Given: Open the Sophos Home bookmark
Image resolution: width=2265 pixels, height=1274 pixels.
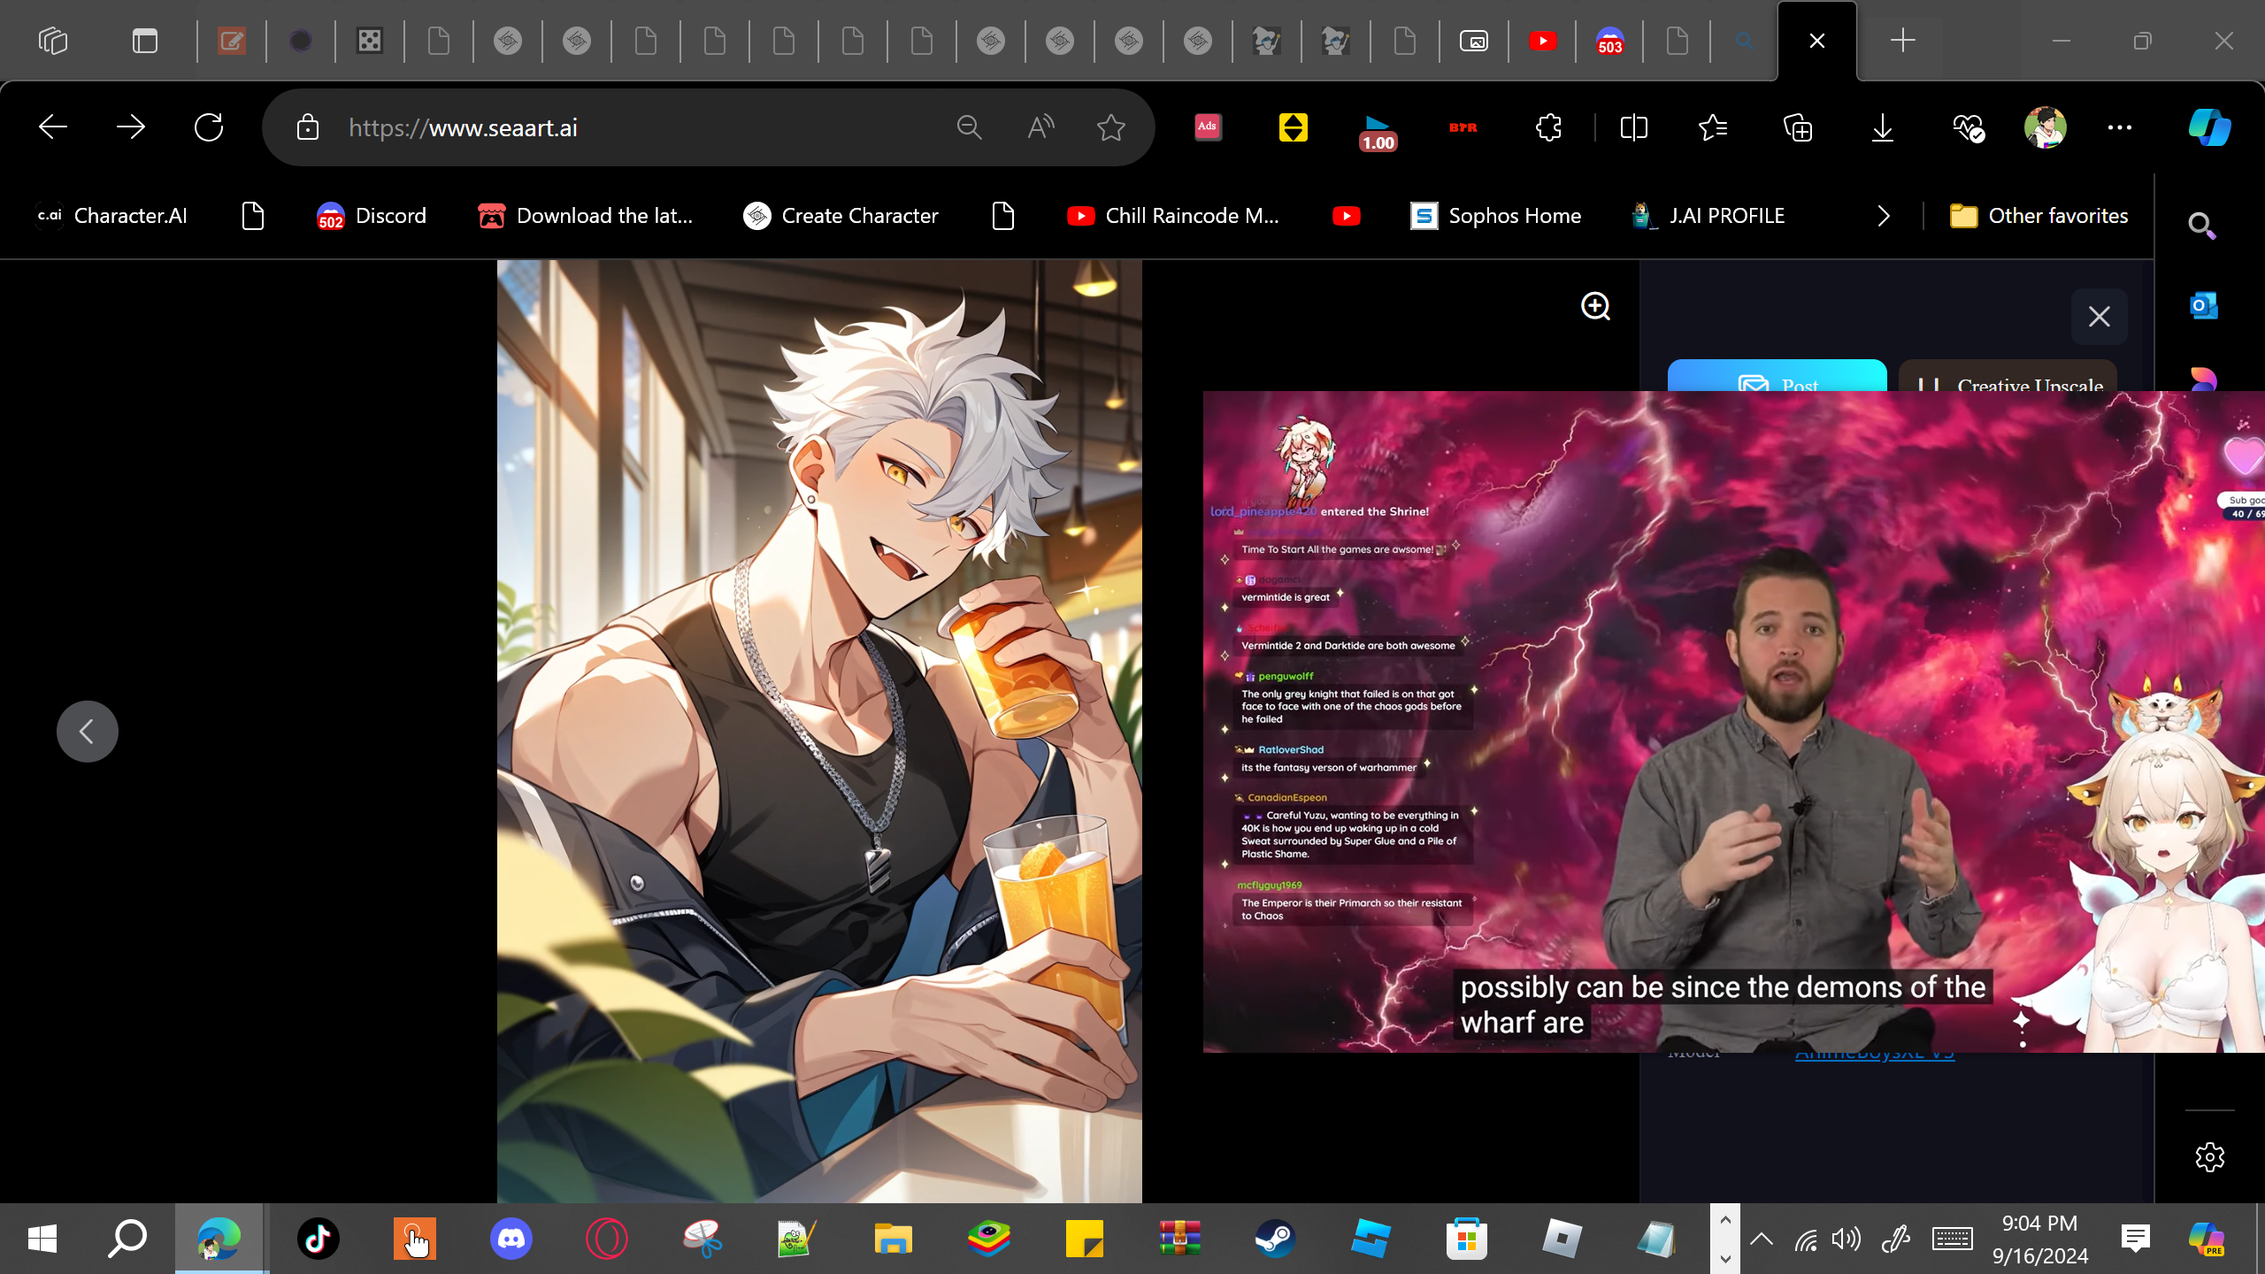Looking at the screenshot, I should pyautogui.click(x=1495, y=216).
